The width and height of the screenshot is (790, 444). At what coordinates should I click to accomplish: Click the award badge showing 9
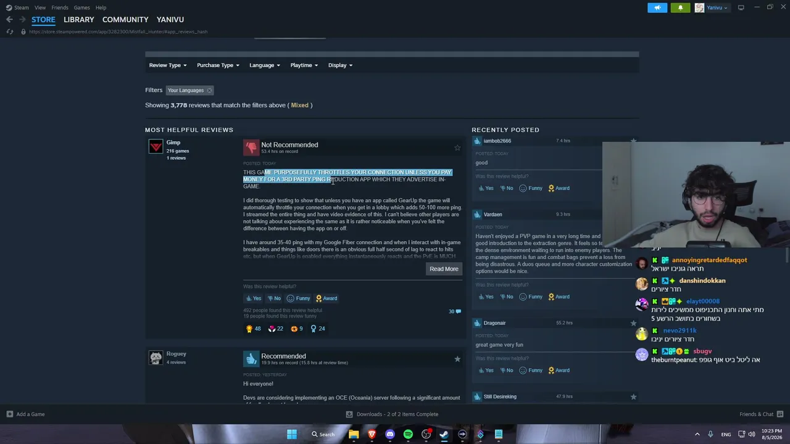pyautogui.click(x=297, y=329)
